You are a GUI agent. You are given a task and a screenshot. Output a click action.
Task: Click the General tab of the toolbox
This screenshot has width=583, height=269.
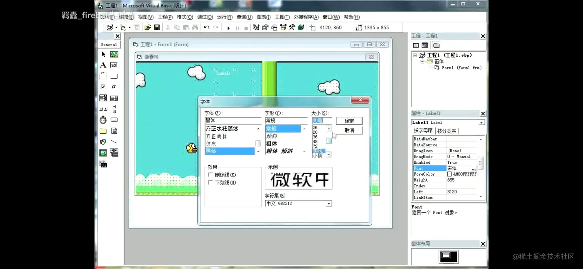[109, 45]
